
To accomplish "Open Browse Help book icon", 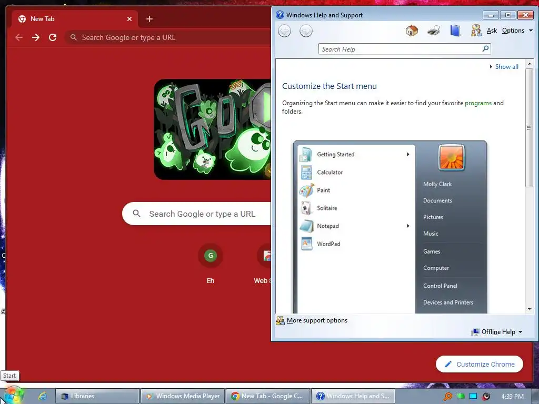I will pyautogui.click(x=455, y=31).
